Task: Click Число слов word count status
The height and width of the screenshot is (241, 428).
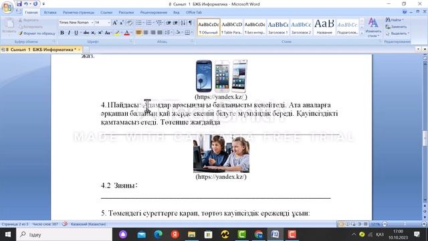Action: [45, 224]
